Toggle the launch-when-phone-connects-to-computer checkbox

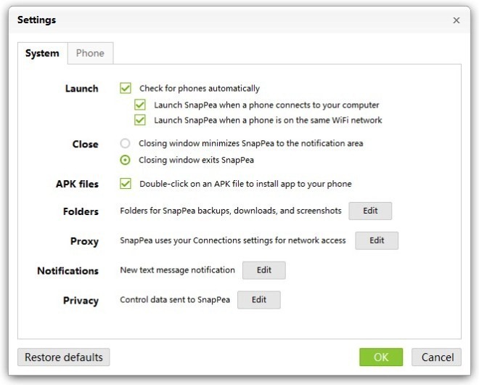[x=140, y=105]
